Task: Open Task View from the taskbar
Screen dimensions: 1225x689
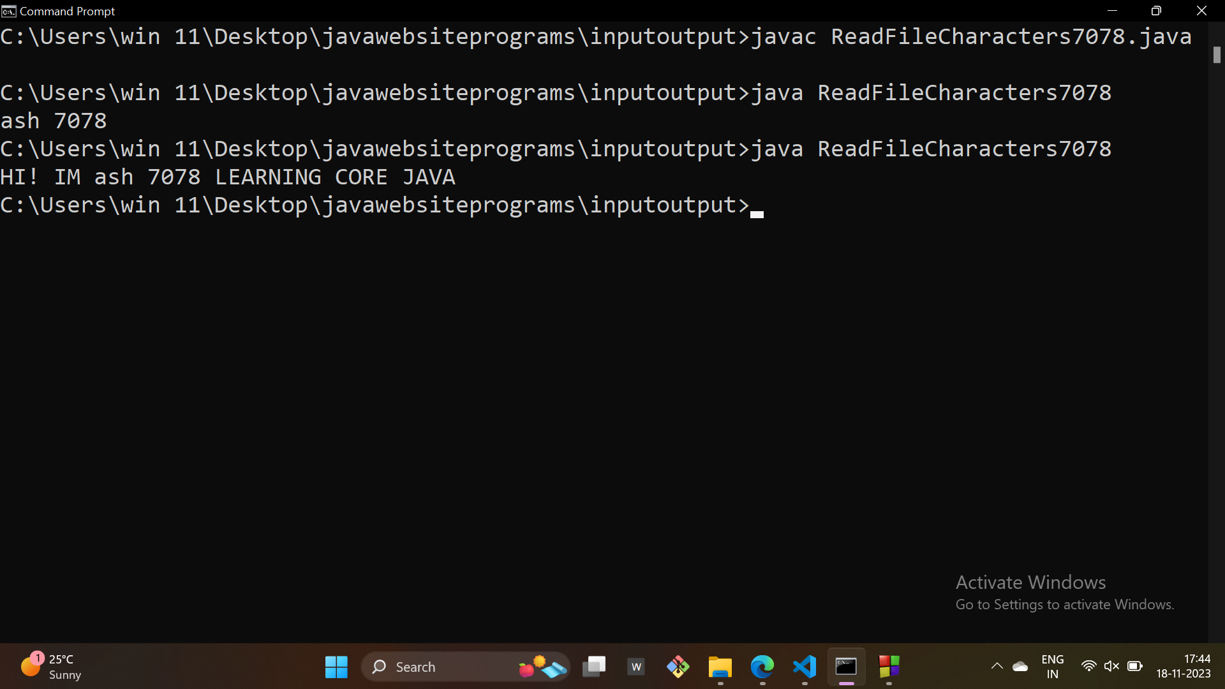Action: (x=594, y=667)
